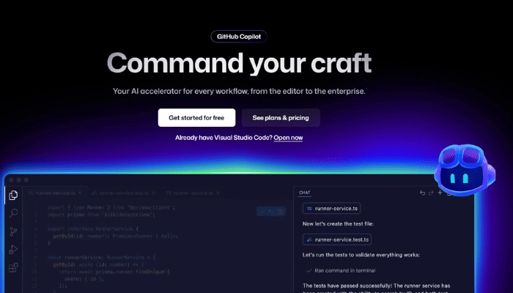Image resolution: width=513 pixels, height=293 pixels.
Task: Click the GitHub Copilot pill badge
Action: pyautogui.click(x=239, y=37)
